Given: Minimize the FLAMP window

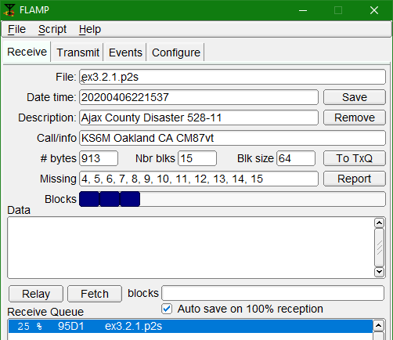Looking at the screenshot, I should point(303,10).
